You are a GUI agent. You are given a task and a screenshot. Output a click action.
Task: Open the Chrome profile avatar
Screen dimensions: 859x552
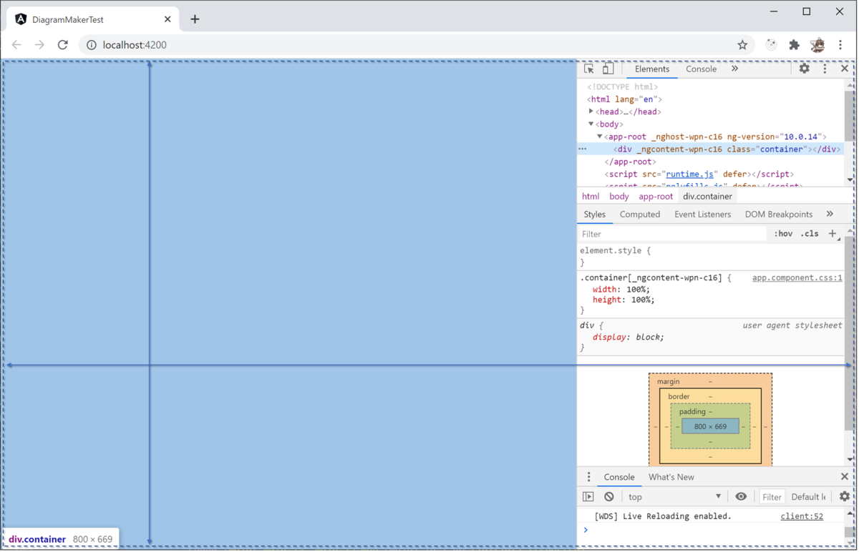click(x=817, y=45)
